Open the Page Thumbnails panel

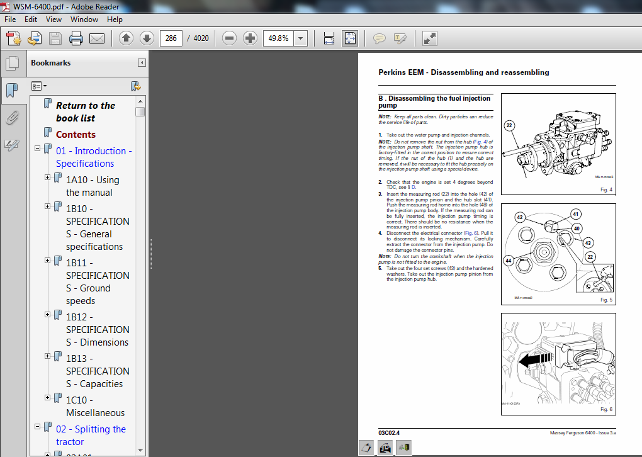tap(13, 63)
